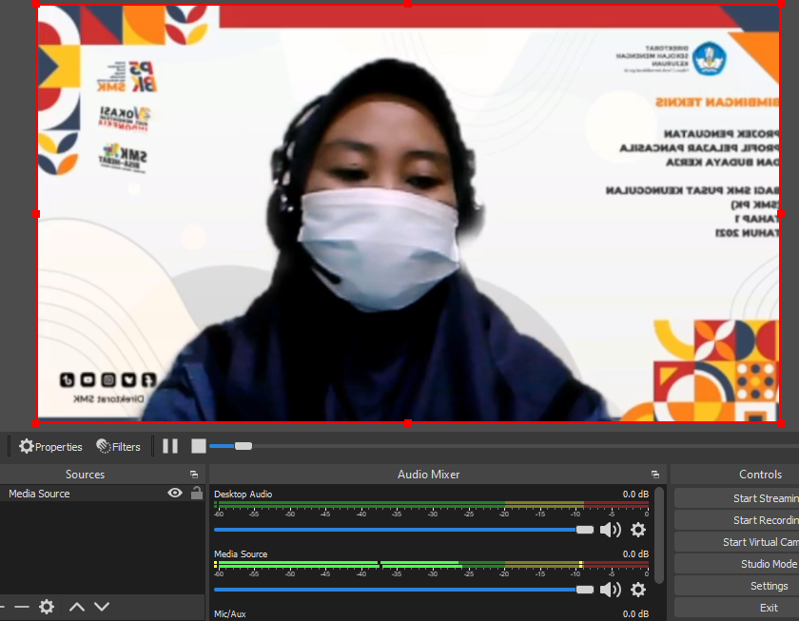
Task: Click the Sources panel title
Action: (85, 475)
